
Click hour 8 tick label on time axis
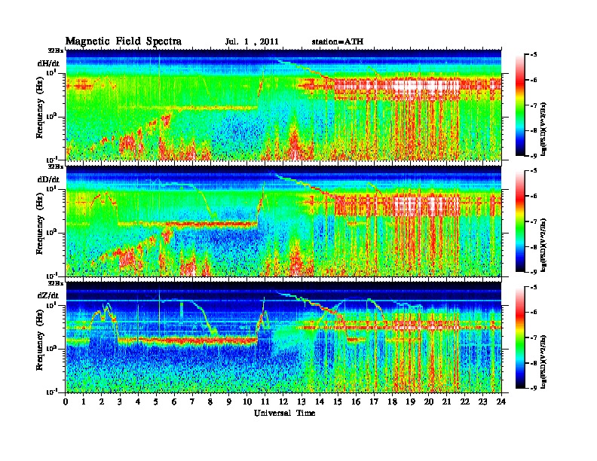pos(211,401)
